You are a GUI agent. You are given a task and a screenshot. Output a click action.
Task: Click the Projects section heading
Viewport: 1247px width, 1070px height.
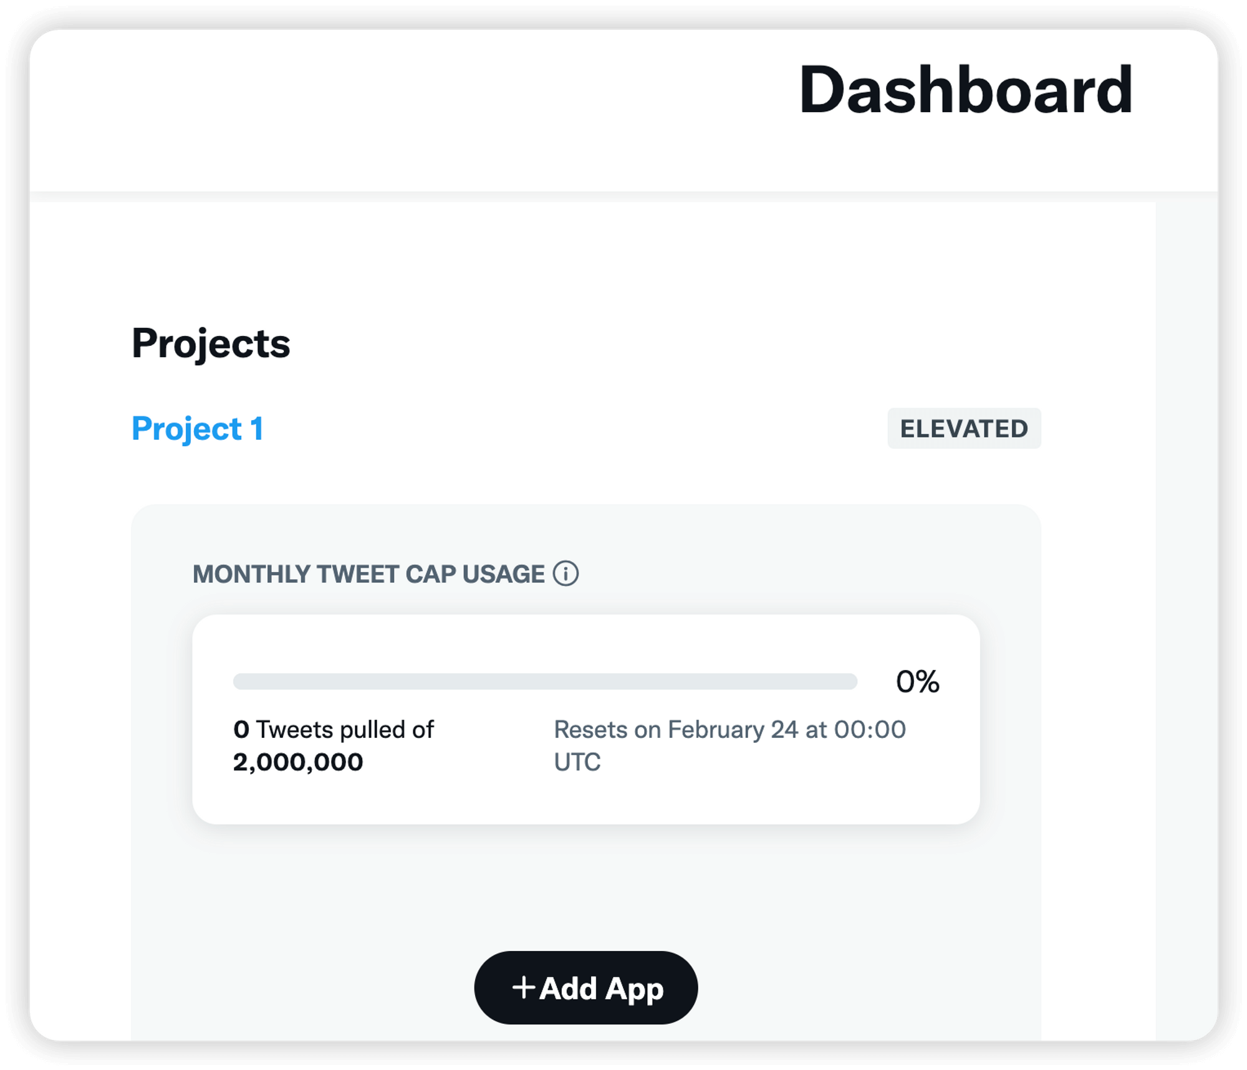point(211,343)
